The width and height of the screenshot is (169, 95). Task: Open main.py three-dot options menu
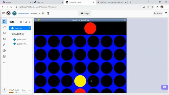click(29, 28)
